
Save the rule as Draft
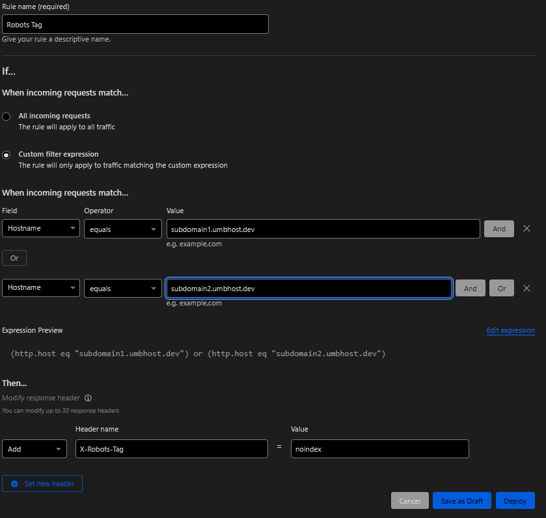462,500
